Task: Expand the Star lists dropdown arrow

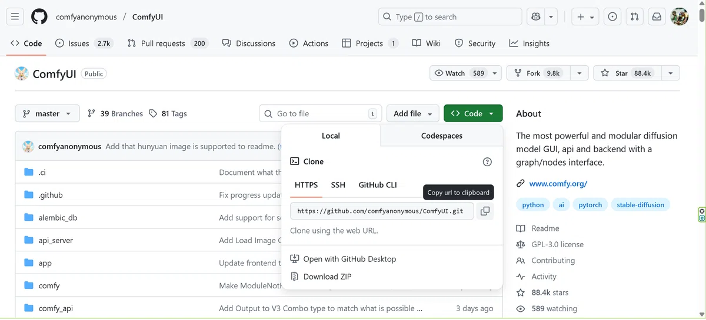Action: (x=671, y=73)
